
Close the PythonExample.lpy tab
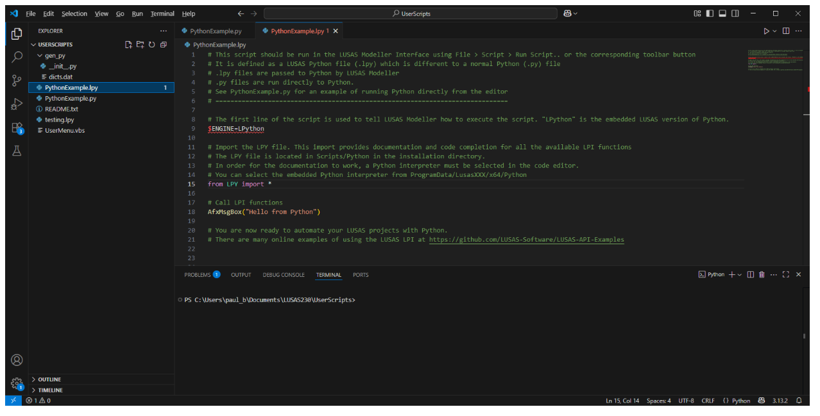click(336, 31)
